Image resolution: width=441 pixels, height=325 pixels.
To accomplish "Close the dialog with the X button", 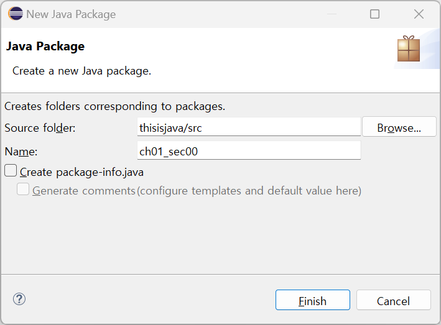I will pos(419,14).
